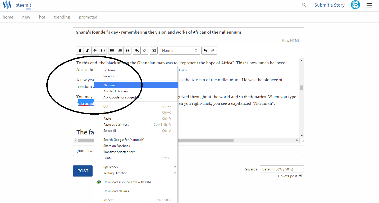Insert a block quote
This screenshot has height=203, width=379.
(x=127, y=51)
